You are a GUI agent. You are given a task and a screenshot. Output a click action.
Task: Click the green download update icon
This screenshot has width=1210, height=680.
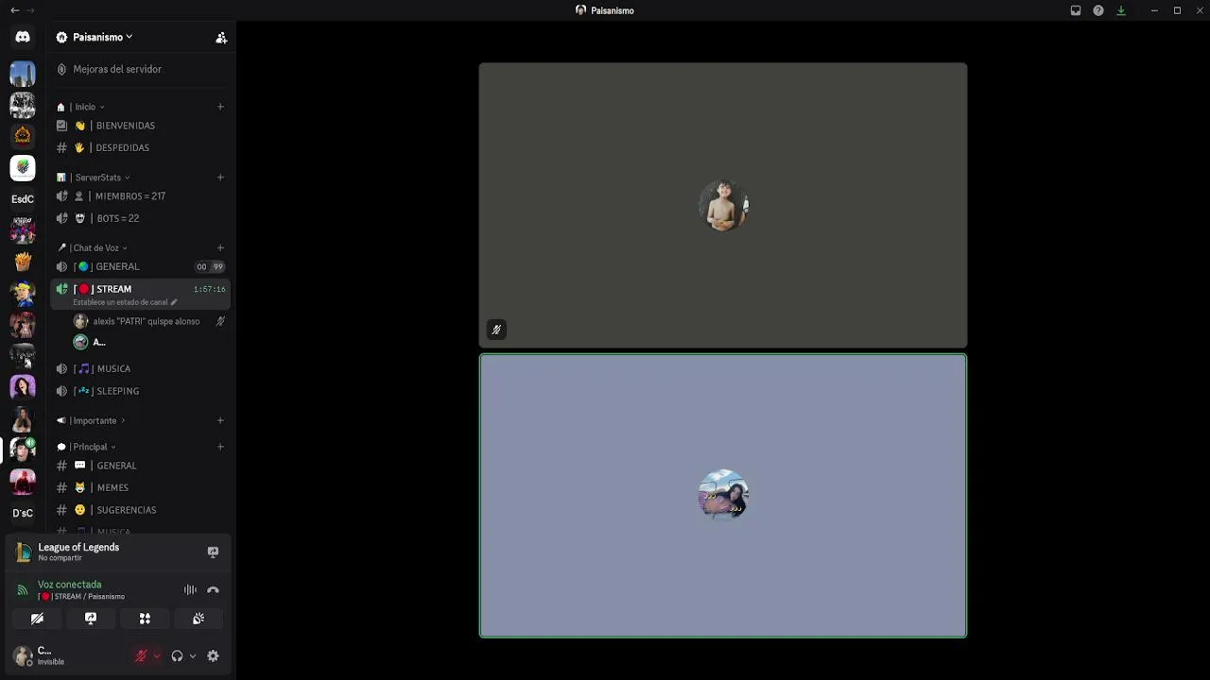(x=1121, y=10)
